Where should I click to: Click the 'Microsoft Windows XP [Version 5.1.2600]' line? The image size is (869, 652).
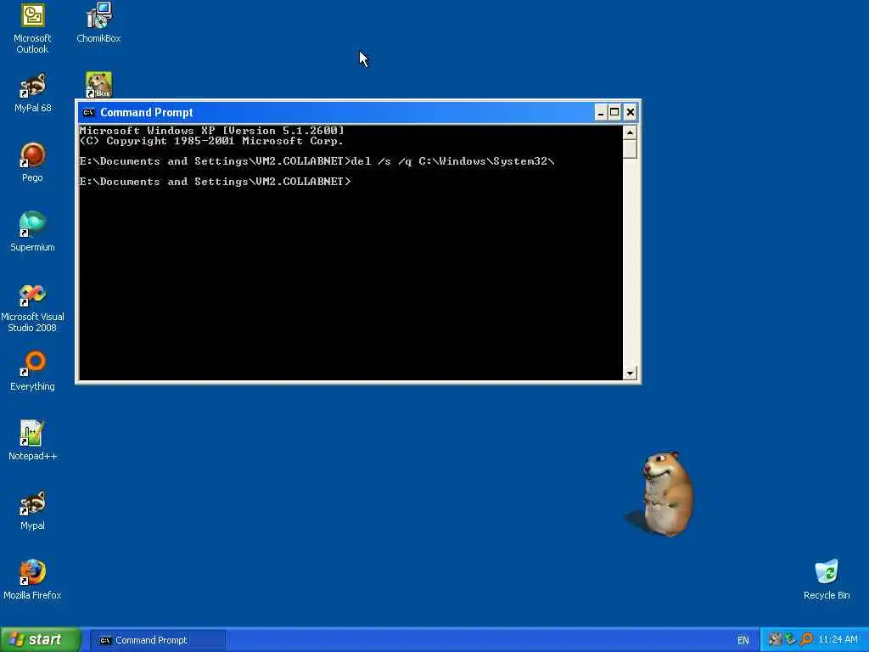pos(211,131)
